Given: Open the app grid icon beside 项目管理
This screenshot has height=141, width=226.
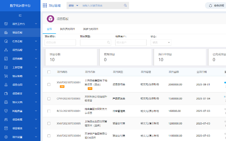Looking at the screenshot, I should 45,5.
